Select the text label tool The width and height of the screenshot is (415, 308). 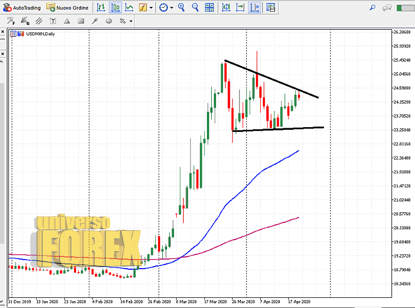(53, 21)
